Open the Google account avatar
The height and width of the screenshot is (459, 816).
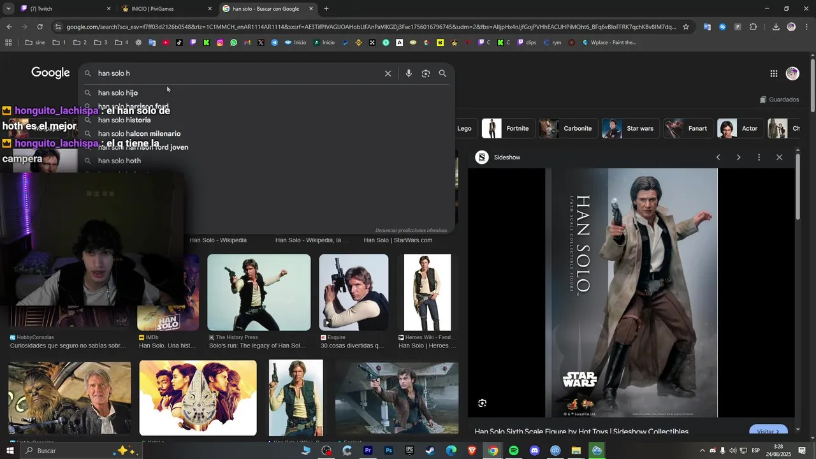(x=792, y=73)
